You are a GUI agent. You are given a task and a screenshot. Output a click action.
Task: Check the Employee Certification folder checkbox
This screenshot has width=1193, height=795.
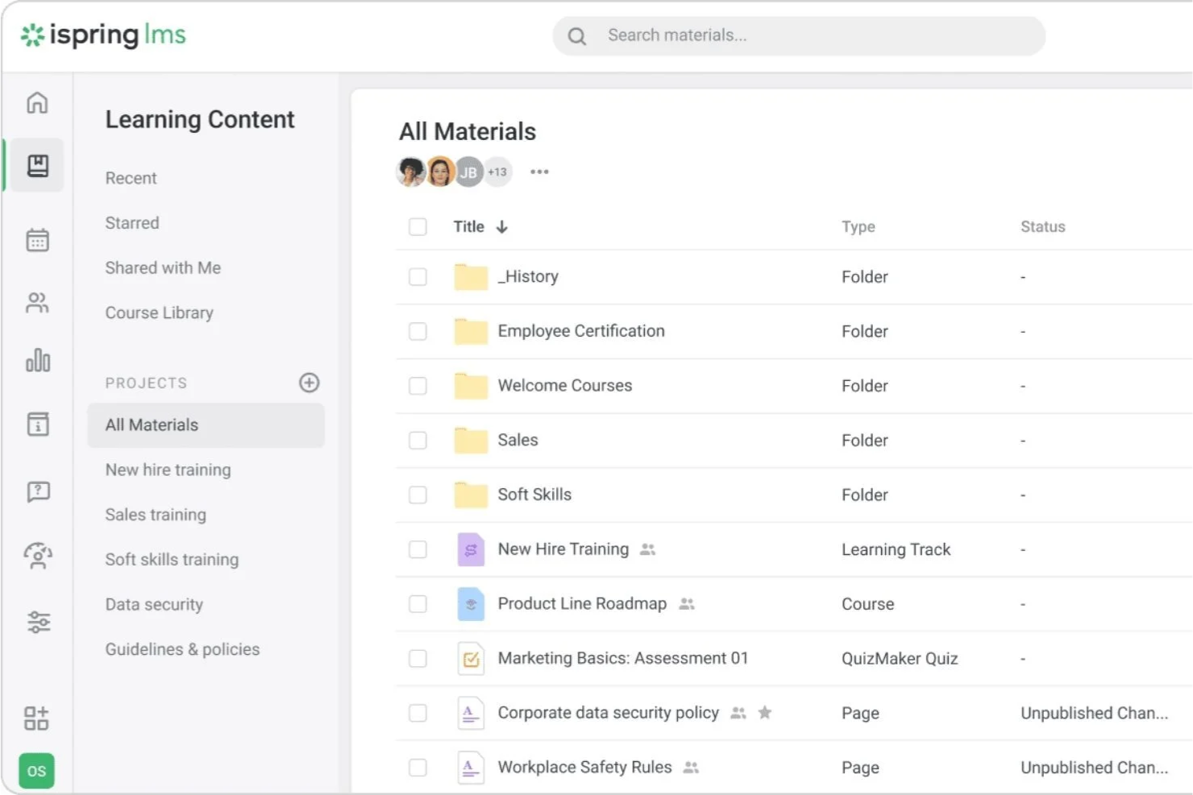418,331
